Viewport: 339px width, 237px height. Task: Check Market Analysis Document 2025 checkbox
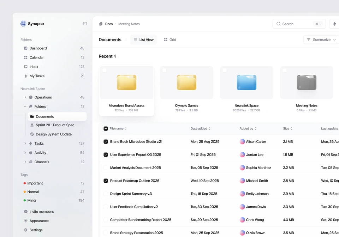click(x=106, y=168)
